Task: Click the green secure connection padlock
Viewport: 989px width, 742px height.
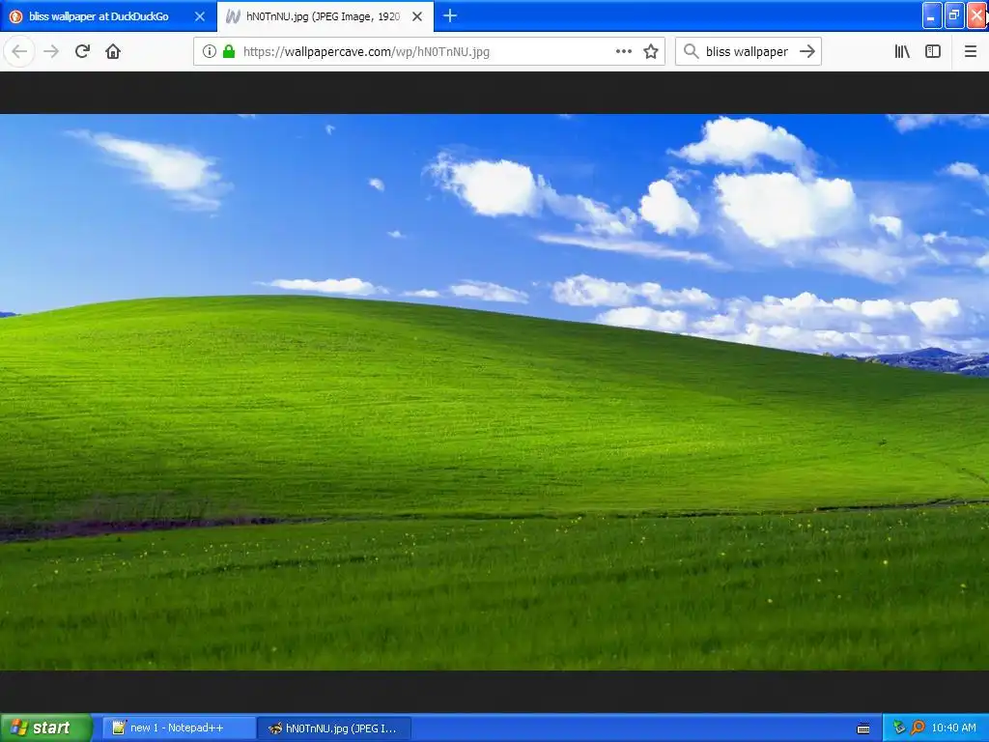Action: click(229, 52)
